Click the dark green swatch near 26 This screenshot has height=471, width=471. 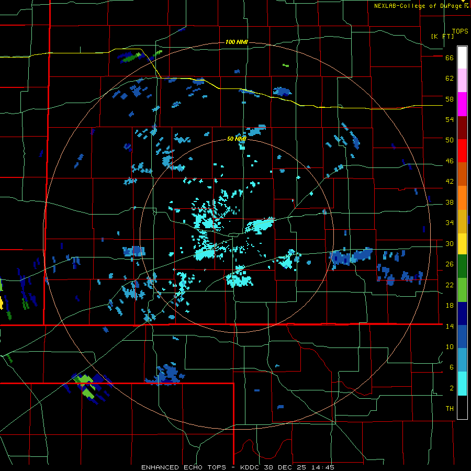[462, 266]
